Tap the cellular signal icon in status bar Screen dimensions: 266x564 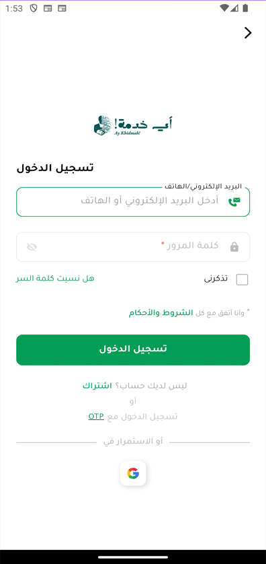(x=234, y=8)
